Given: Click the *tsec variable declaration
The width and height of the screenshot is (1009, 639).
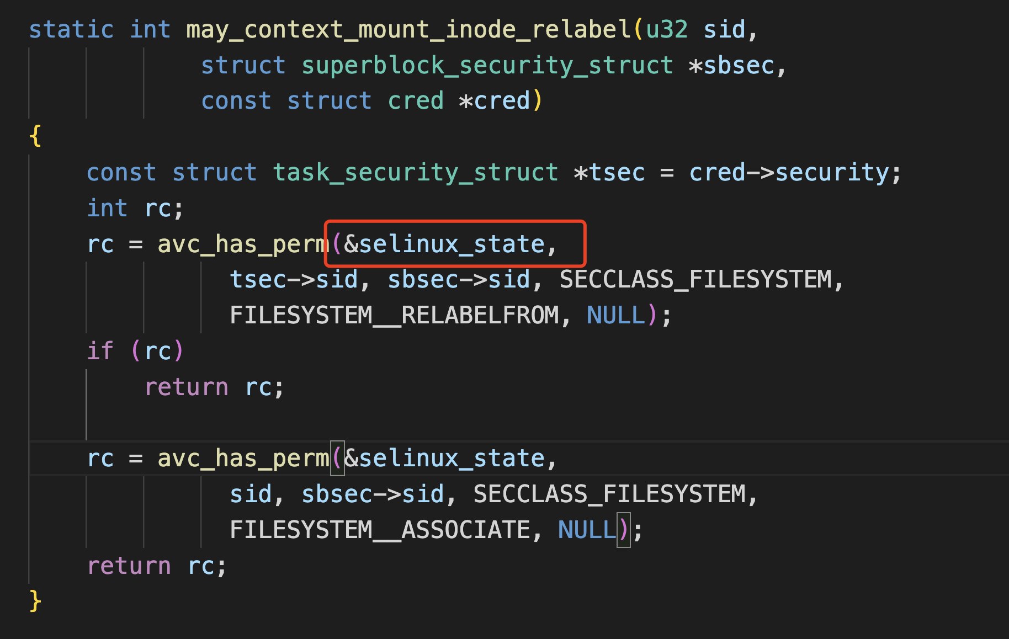Looking at the screenshot, I should tap(609, 173).
